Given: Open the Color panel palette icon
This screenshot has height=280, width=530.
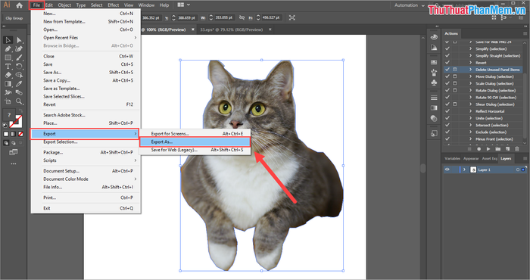Looking at the screenshot, I should pyautogui.click(x=434, y=38).
